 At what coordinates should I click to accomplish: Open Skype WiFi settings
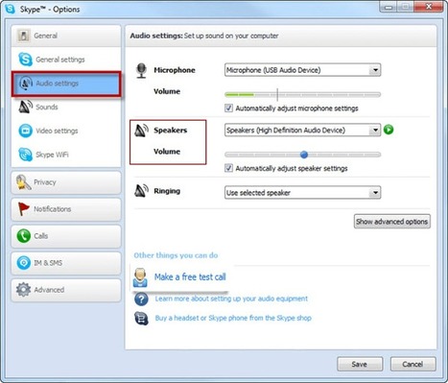click(66, 155)
